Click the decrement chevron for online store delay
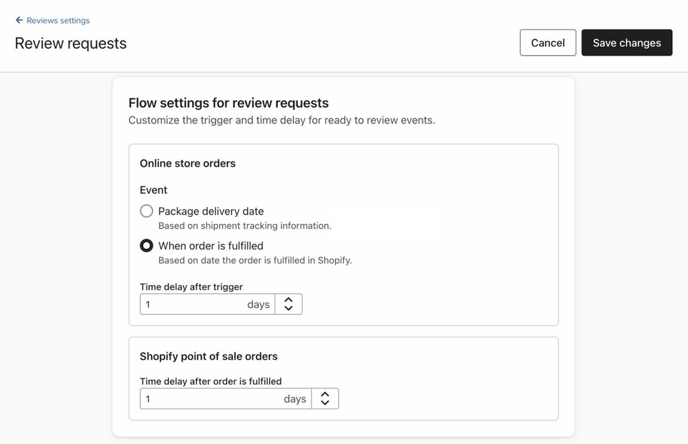688x444 pixels. point(288,307)
